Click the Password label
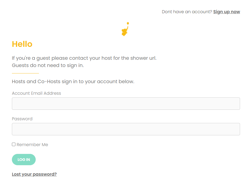Image resolution: width=246 pixels, height=187 pixels. [x=22, y=119]
